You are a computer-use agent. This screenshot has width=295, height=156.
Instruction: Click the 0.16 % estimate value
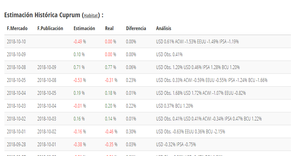[79, 119]
